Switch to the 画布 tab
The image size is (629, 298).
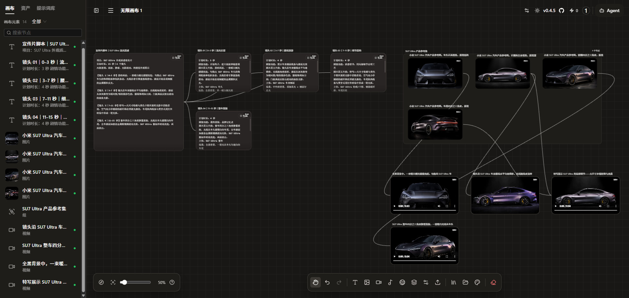10,8
